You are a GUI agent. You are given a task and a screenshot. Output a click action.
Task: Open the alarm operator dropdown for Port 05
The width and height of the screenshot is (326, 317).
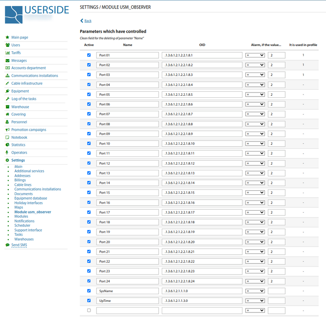pyautogui.click(x=255, y=95)
